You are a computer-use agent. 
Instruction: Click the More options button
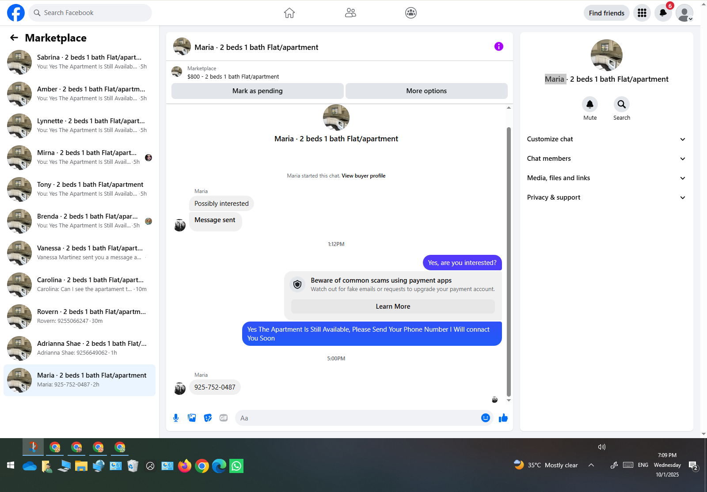point(426,91)
